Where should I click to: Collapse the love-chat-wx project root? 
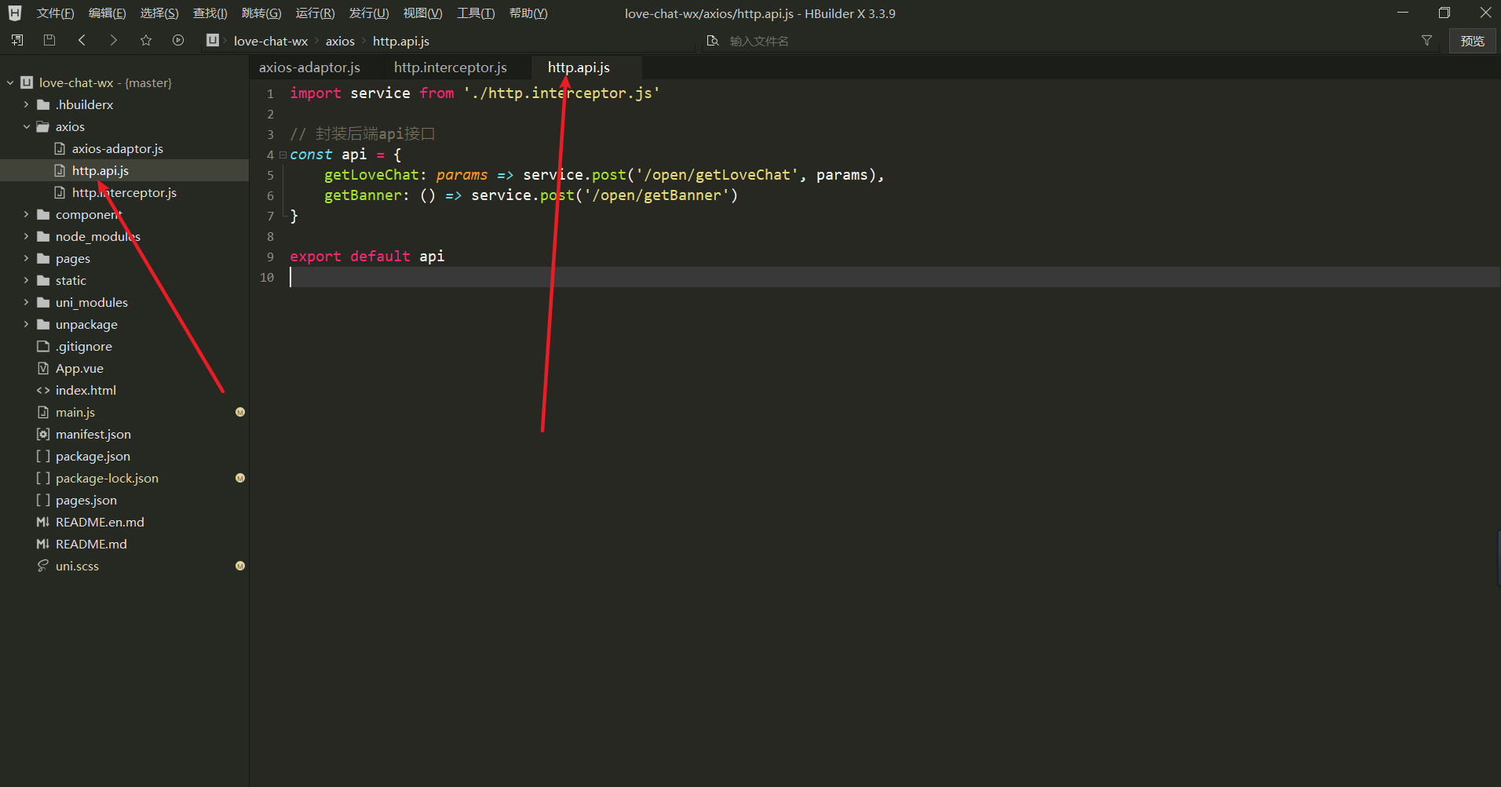(x=10, y=82)
